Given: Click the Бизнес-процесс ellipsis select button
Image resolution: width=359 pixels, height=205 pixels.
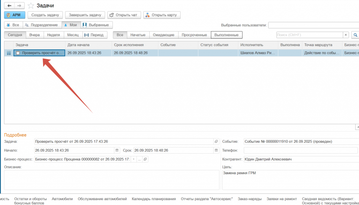Looking at the screenshot, I should pyautogui.click(x=139, y=160).
